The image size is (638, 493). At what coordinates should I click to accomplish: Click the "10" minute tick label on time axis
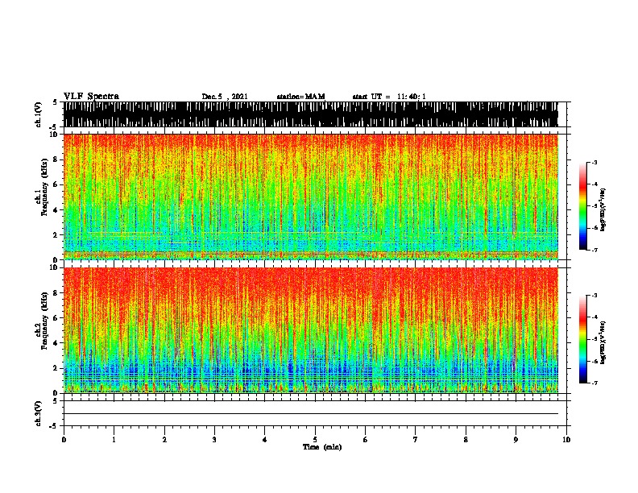point(566,440)
